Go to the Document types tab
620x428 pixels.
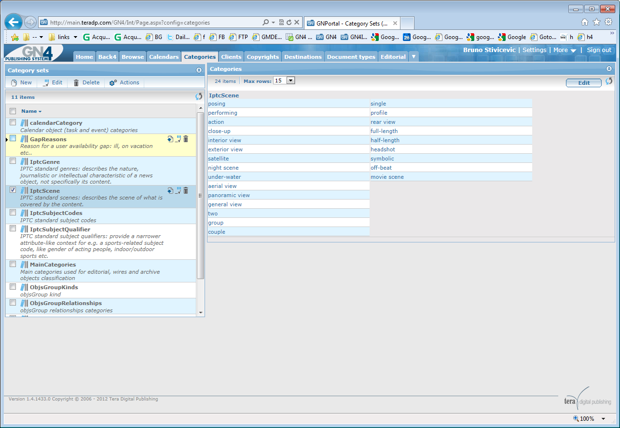pos(351,57)
